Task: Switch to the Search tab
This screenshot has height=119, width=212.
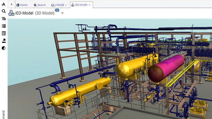Action: 40,5
